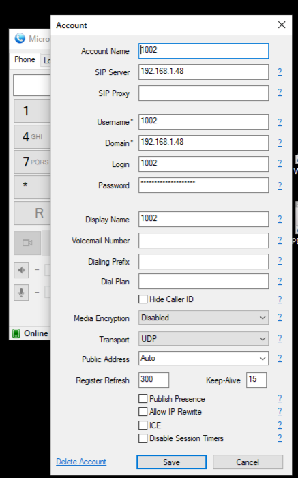Click the SIP Server input field
Viewport: 298px width, 478px height.
(203, 72)
